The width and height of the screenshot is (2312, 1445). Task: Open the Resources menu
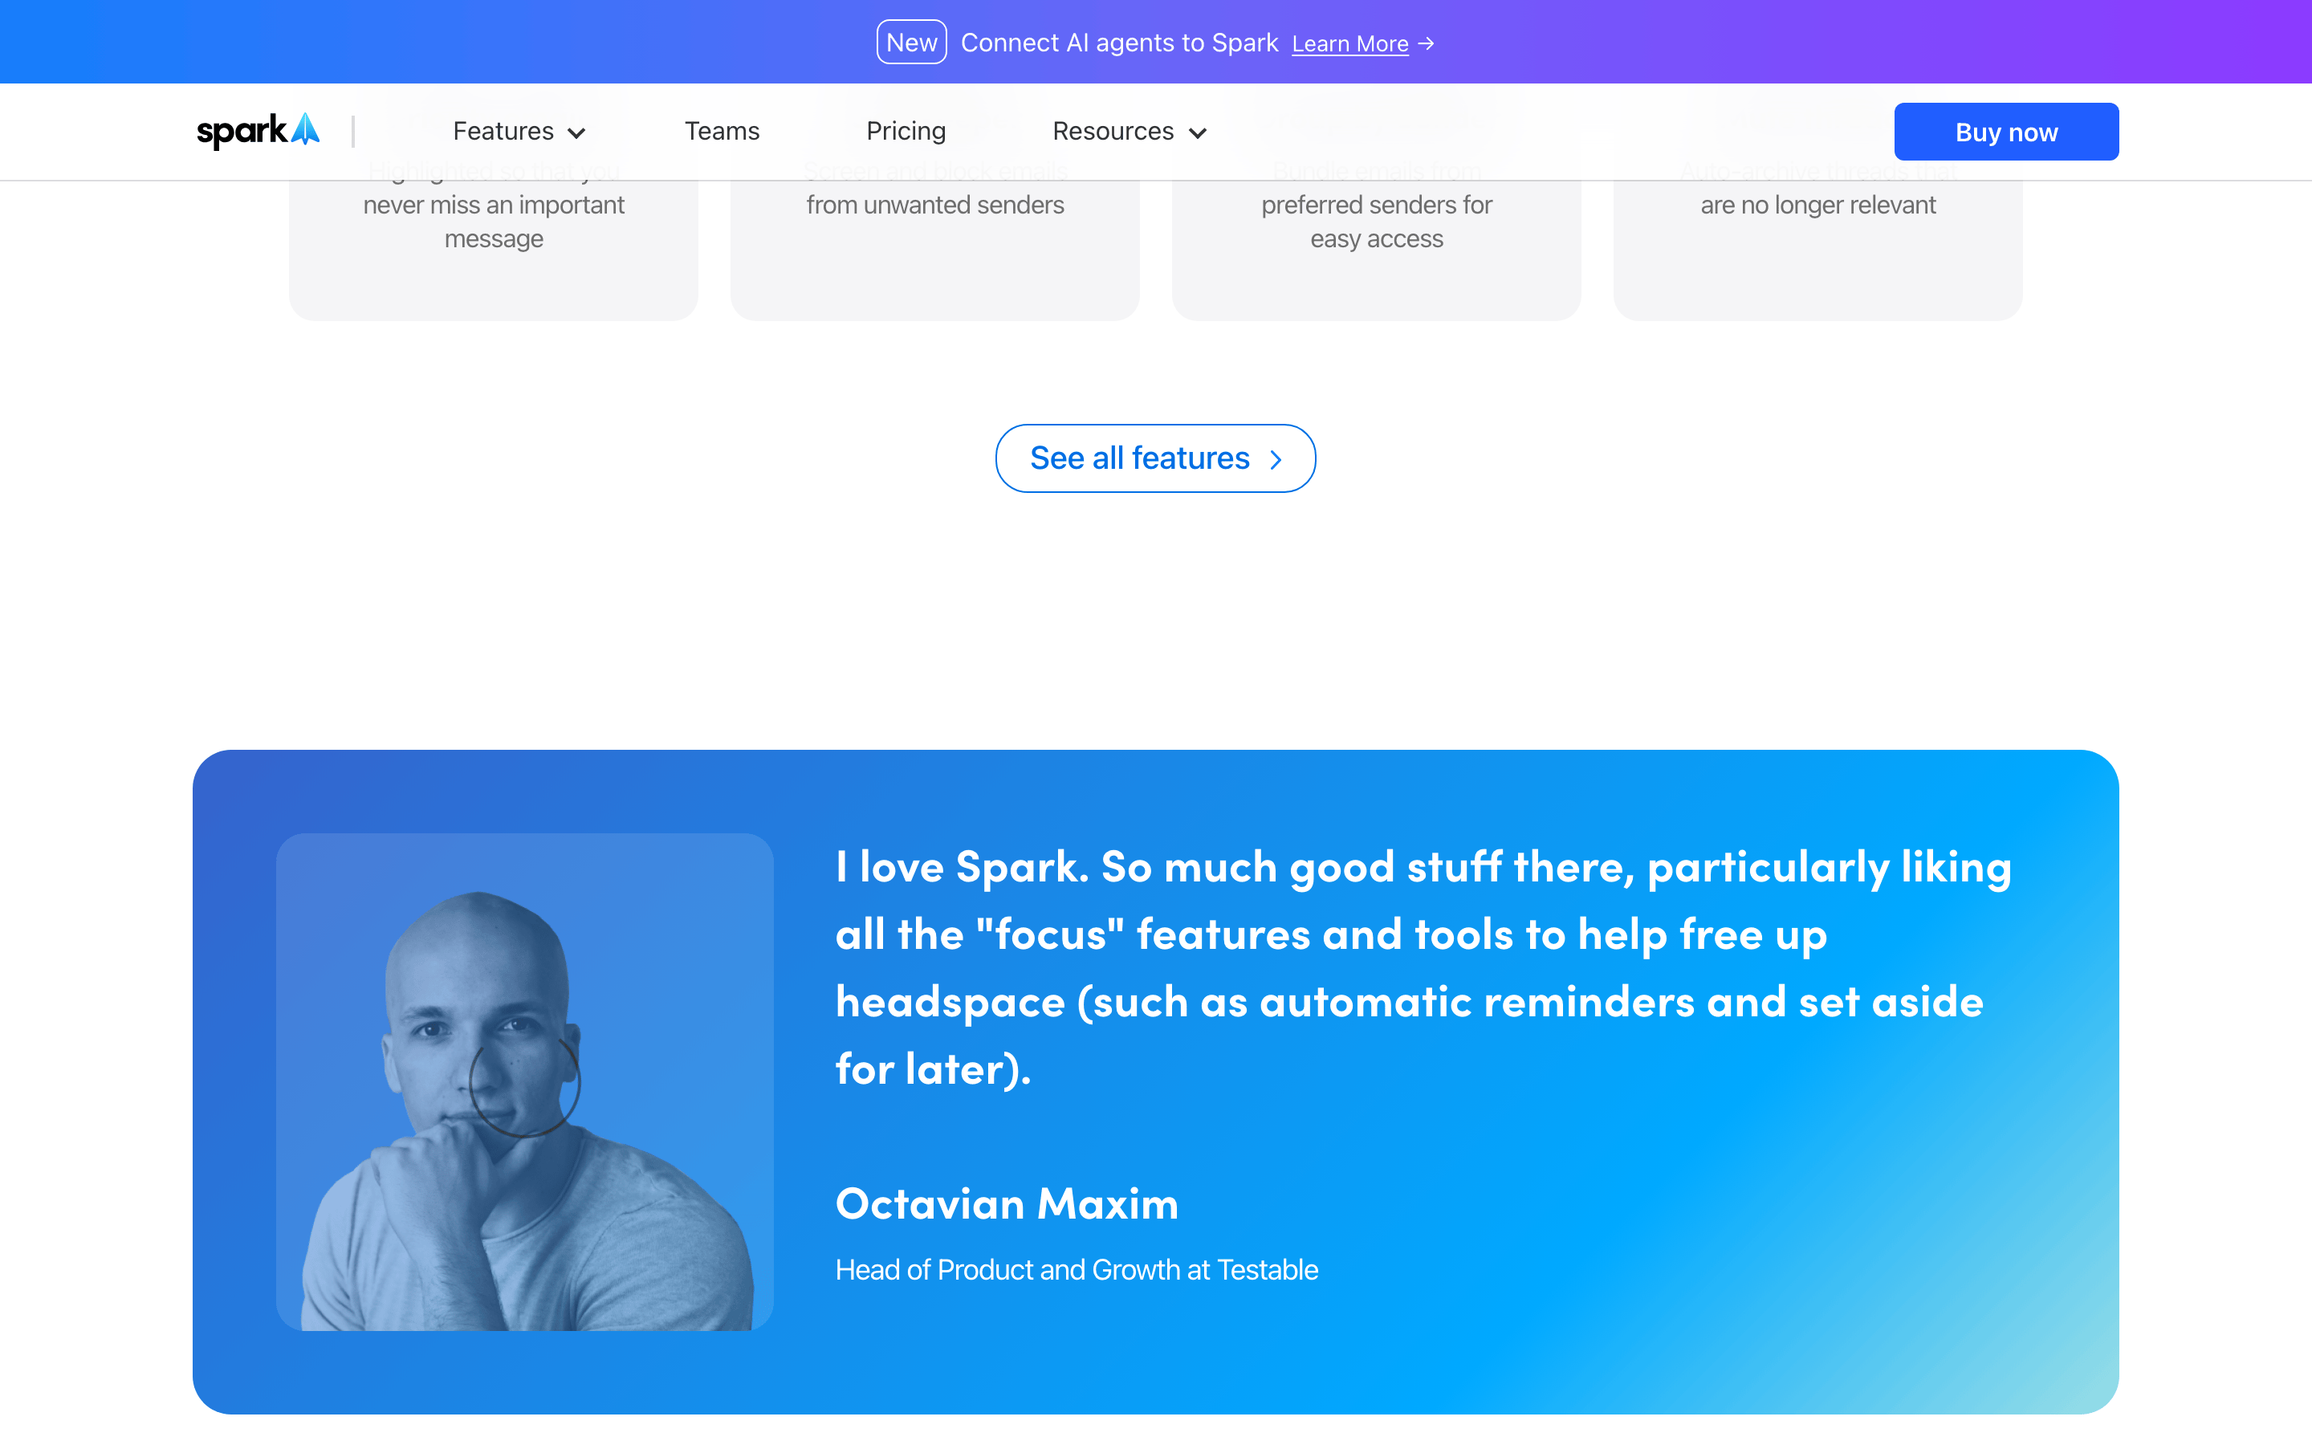(x=1113, y=131)
